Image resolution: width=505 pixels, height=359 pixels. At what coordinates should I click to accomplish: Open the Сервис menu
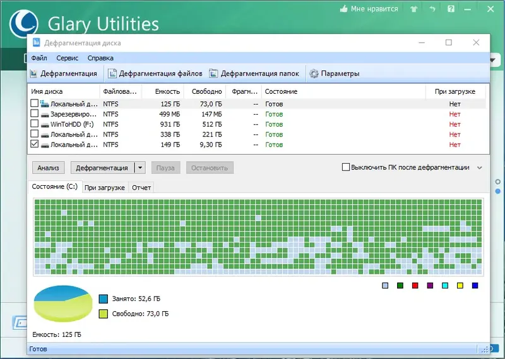tap(68, 58)
